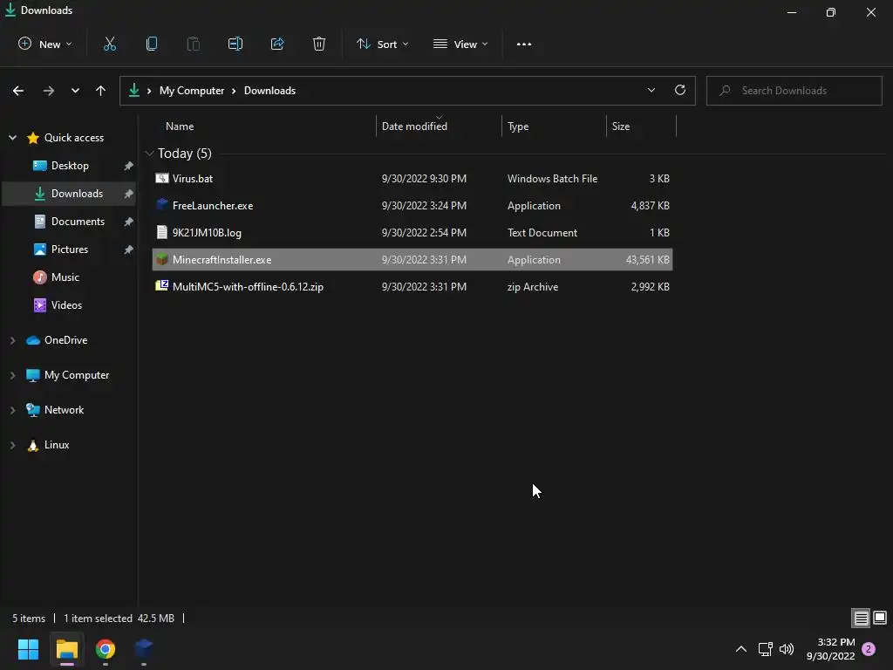This screenshot has height=670, width=893.
Task: Collapse the Quick access tree node
Action: 12,137
